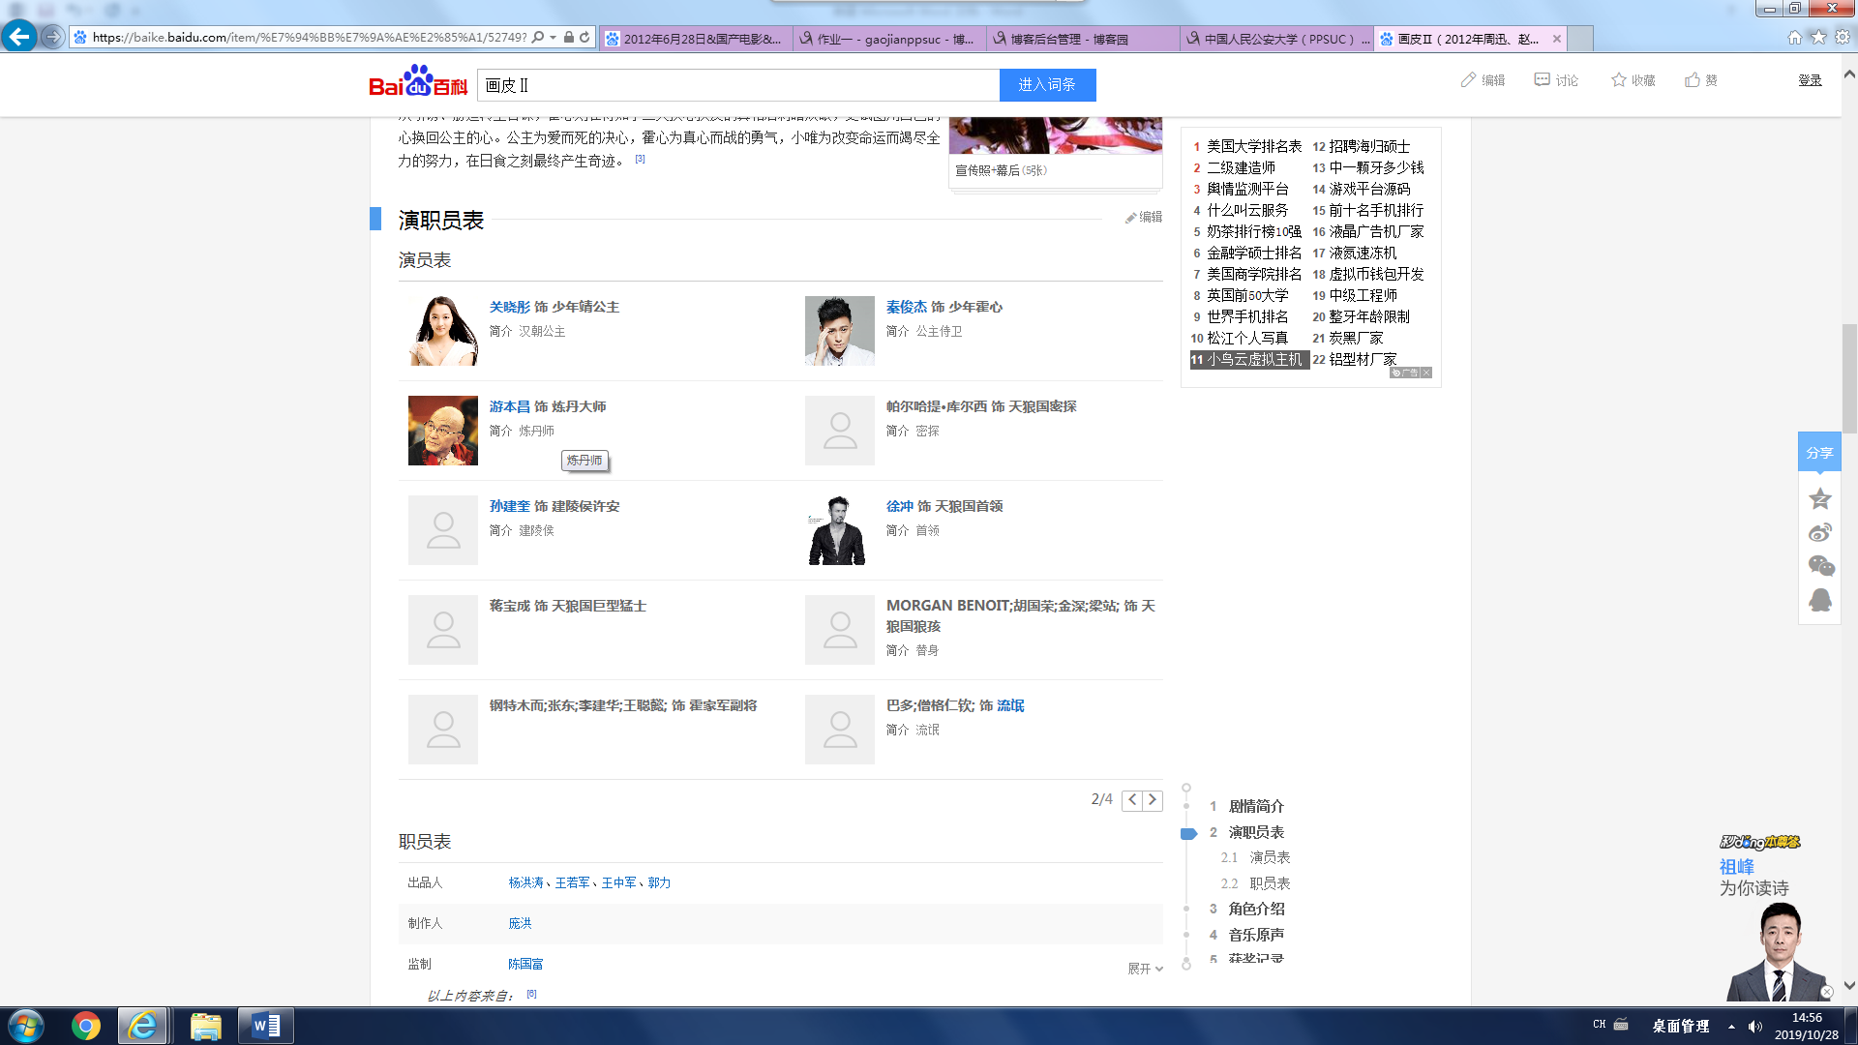Open address bar search dropdown arrow
Viewport: 1858px width, 1045px height.
tap(553, 38)
